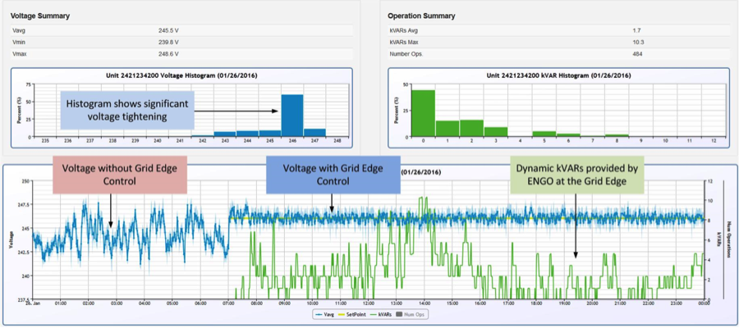739x328 pixels.
Task: Click the Operation Summary heading
Action: click(421, 16)
